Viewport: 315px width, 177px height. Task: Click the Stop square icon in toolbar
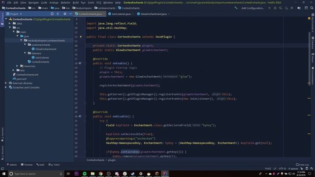(292, 8)
